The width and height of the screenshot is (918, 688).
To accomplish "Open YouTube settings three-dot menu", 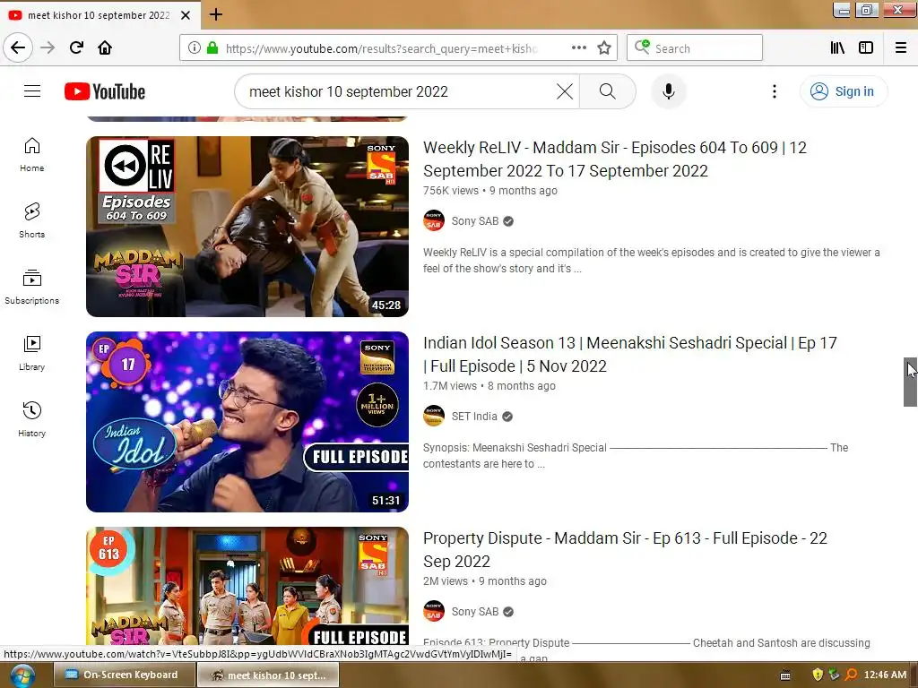I will [x=774, y=91].
